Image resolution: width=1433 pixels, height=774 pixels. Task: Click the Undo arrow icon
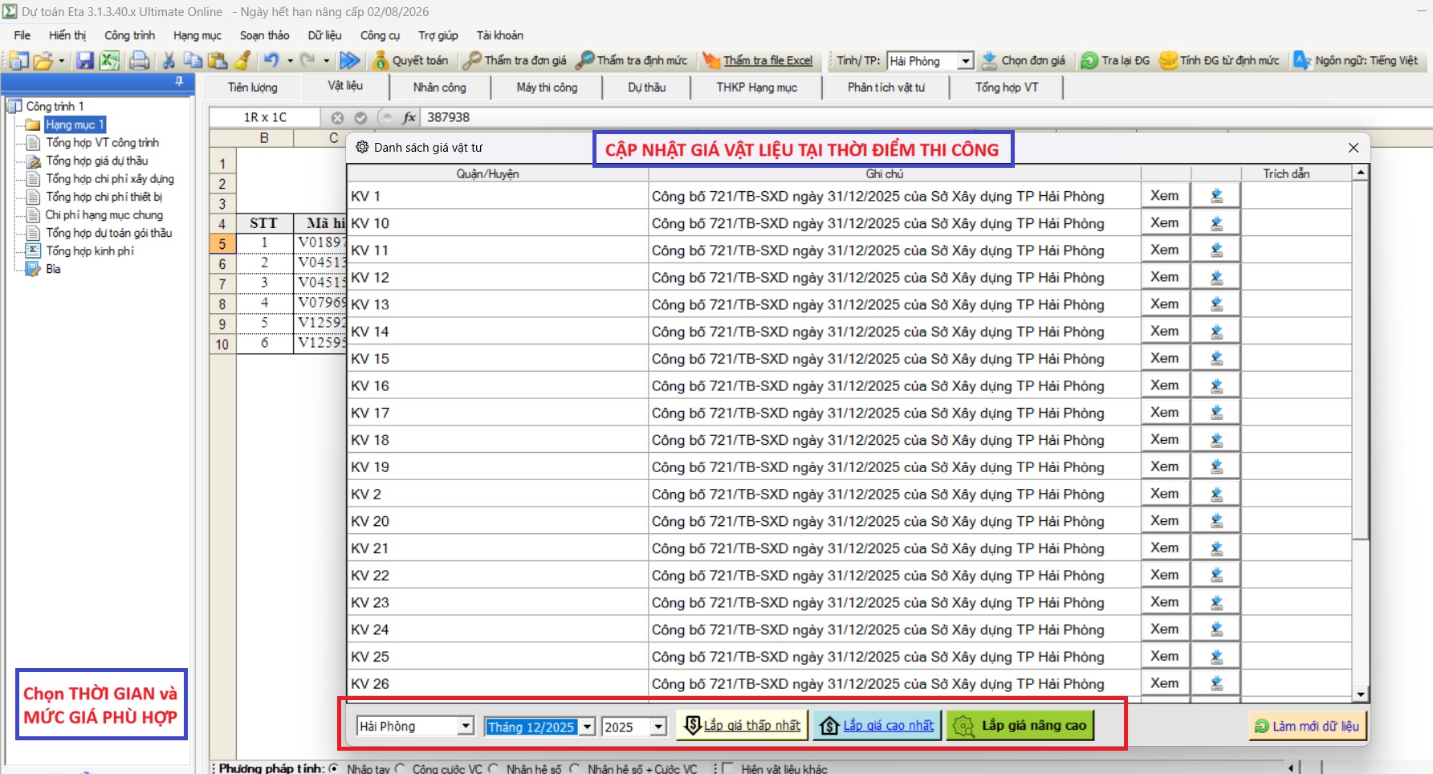point(271,60)
